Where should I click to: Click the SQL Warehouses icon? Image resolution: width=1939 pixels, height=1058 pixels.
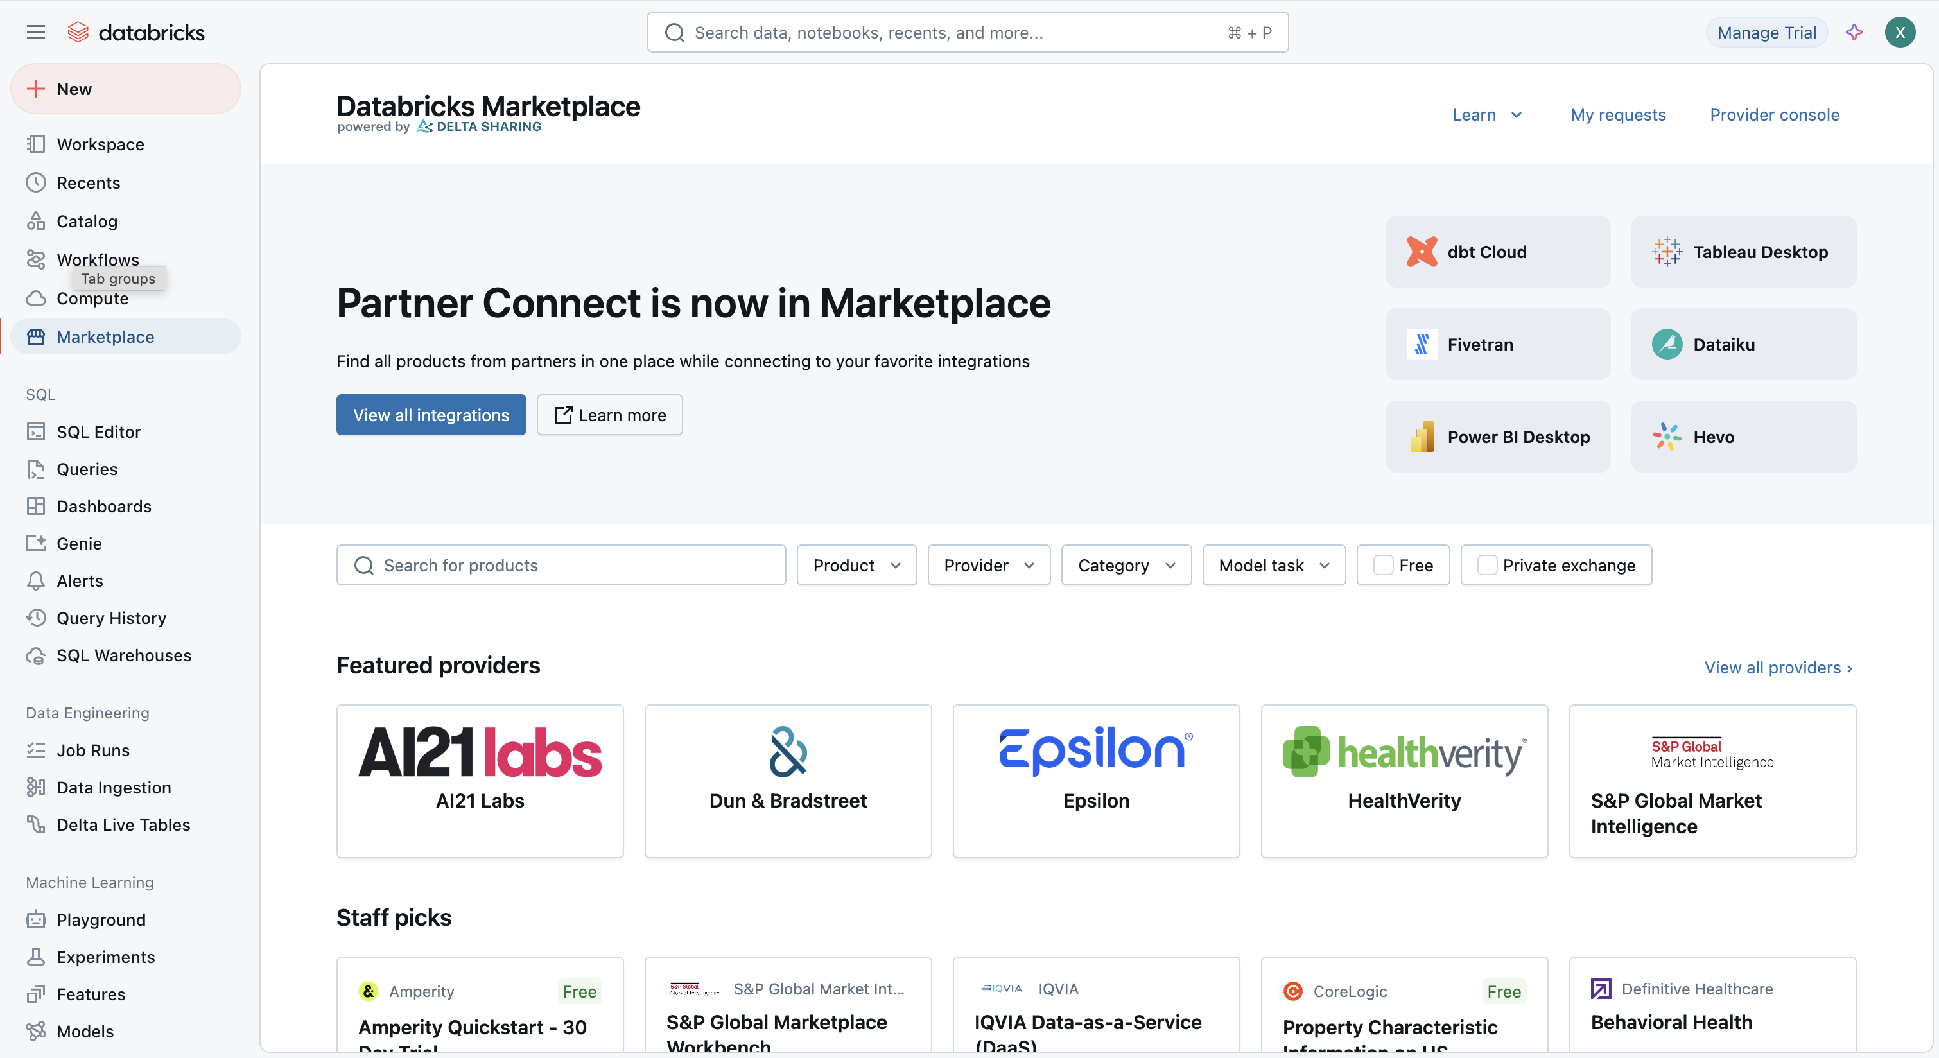click(x=36, y=655)
